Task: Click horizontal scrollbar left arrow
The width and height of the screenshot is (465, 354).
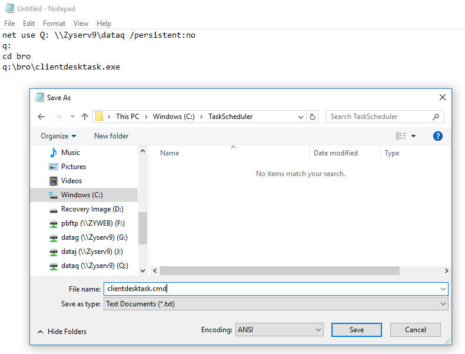Action: [155, 270]
